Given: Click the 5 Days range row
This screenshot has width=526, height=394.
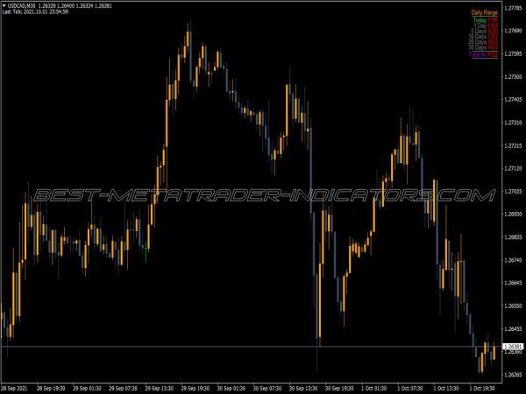Looking at the screenshot, I should 486,33.
